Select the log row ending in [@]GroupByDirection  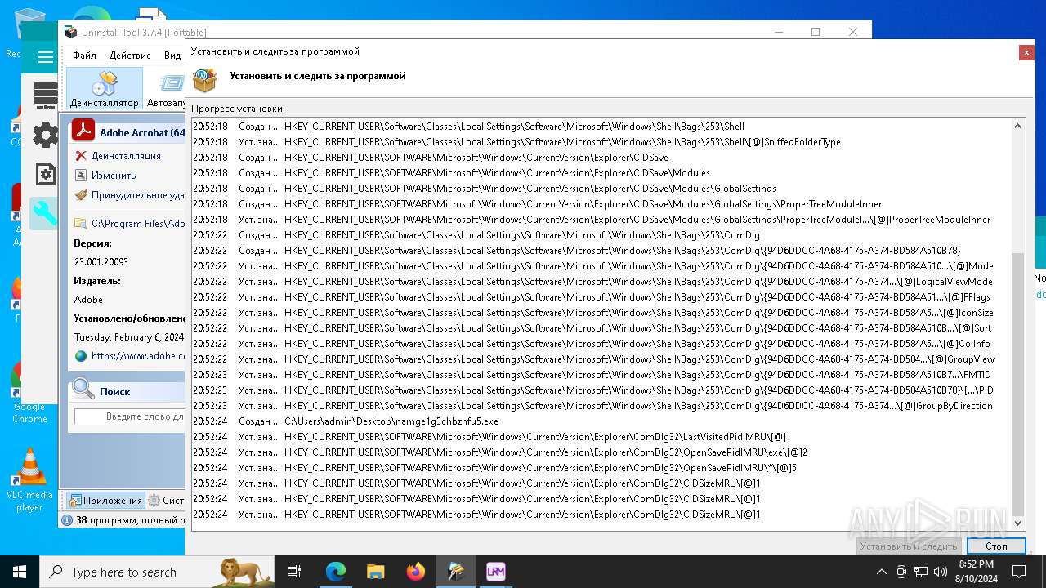[x=600, y=406]
